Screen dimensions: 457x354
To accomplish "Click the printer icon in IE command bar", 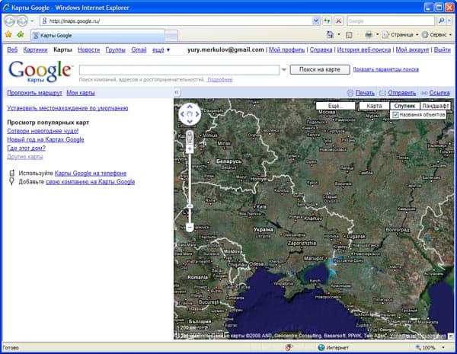I will coord(369,35).
